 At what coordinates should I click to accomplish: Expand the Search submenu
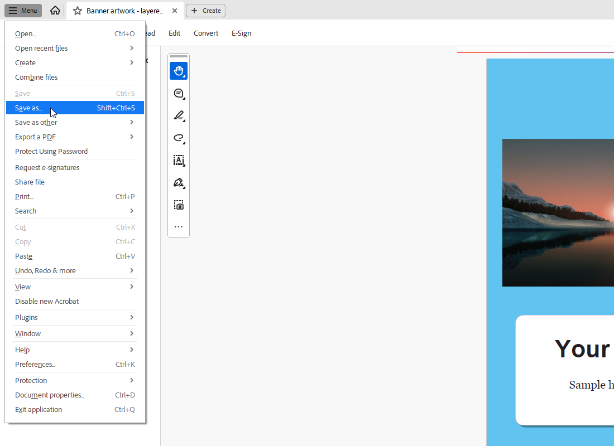point(75,211)
